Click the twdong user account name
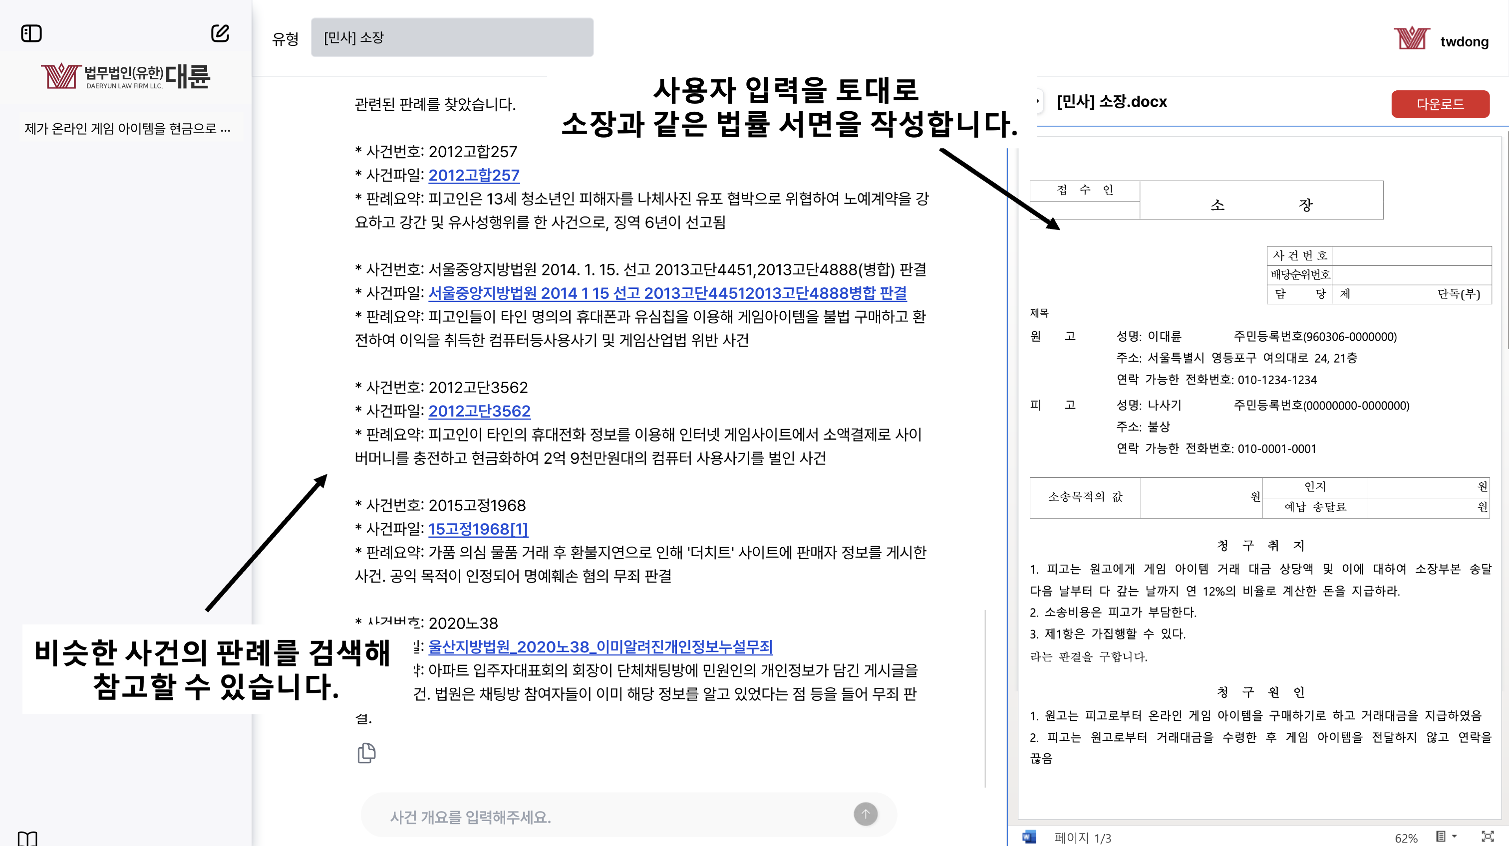This screenshot has height=846, width=1509. pyautogui.click(x=1464, y=41)
